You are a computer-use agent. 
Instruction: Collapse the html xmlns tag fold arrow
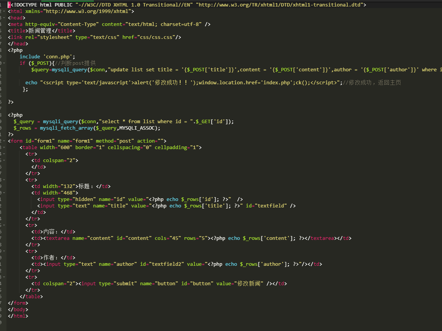(4, 11)
